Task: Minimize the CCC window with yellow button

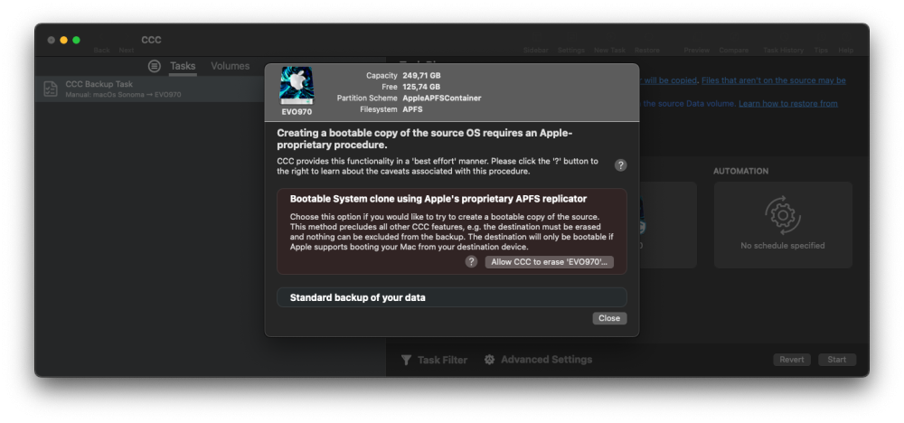Action: tap(63, 40)
